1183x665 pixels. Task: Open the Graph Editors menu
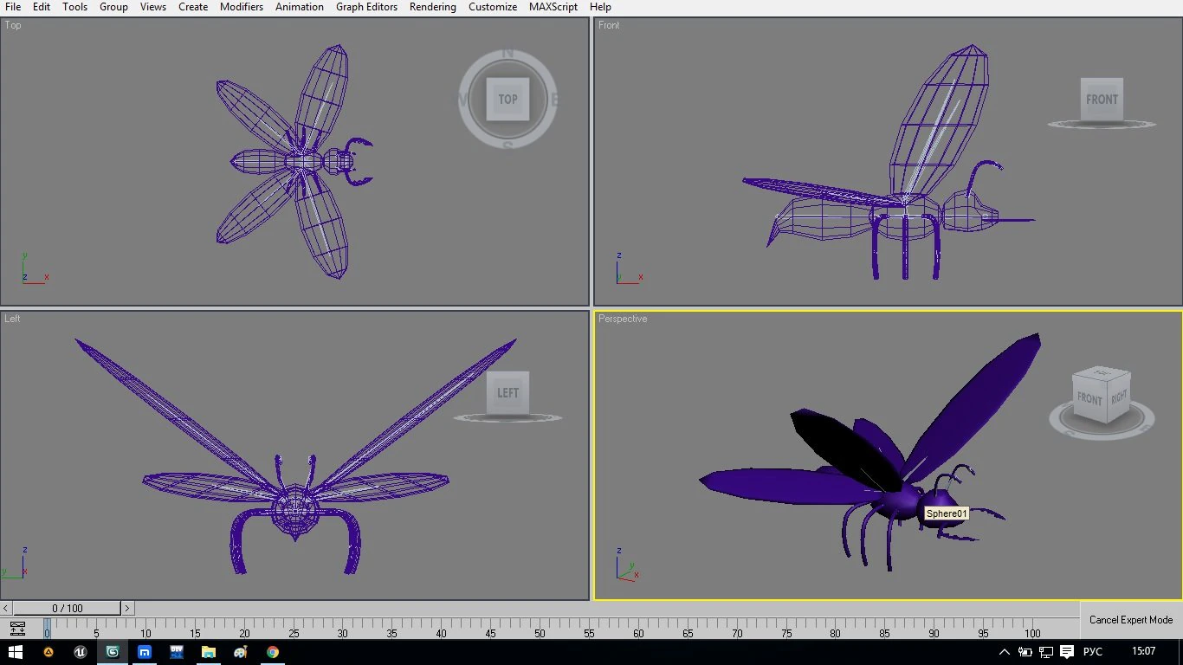point(367,7)
